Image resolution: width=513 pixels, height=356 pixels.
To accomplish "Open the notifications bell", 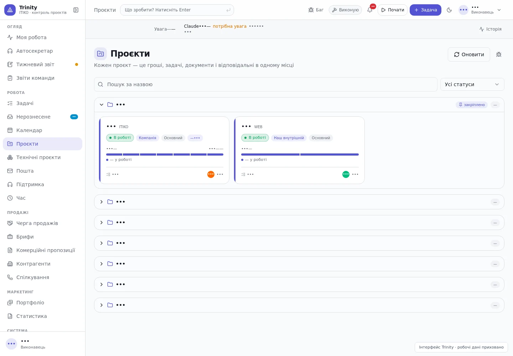I will tap(370, 10).
